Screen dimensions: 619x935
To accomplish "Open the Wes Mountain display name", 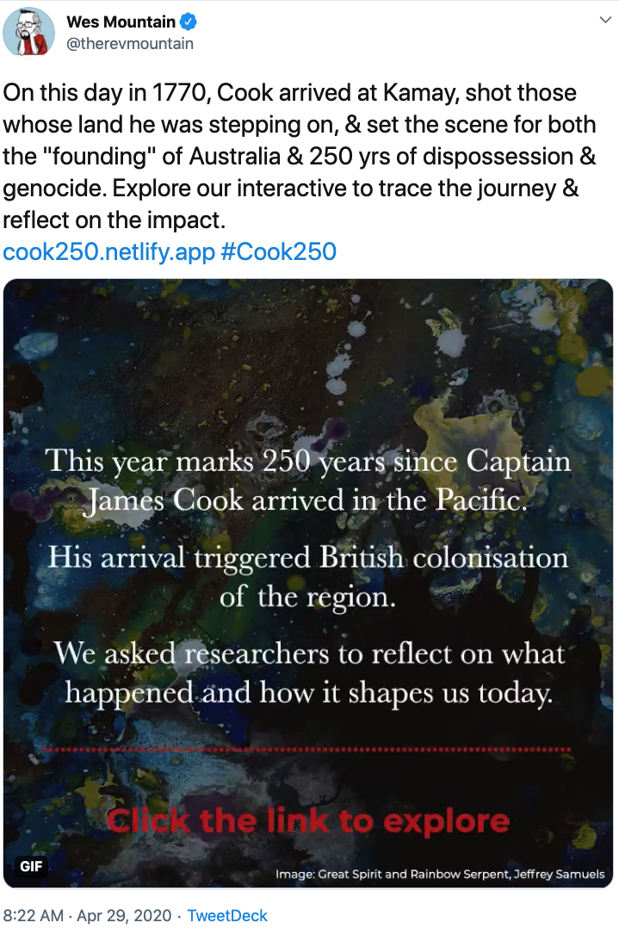I will pos(121,22).
